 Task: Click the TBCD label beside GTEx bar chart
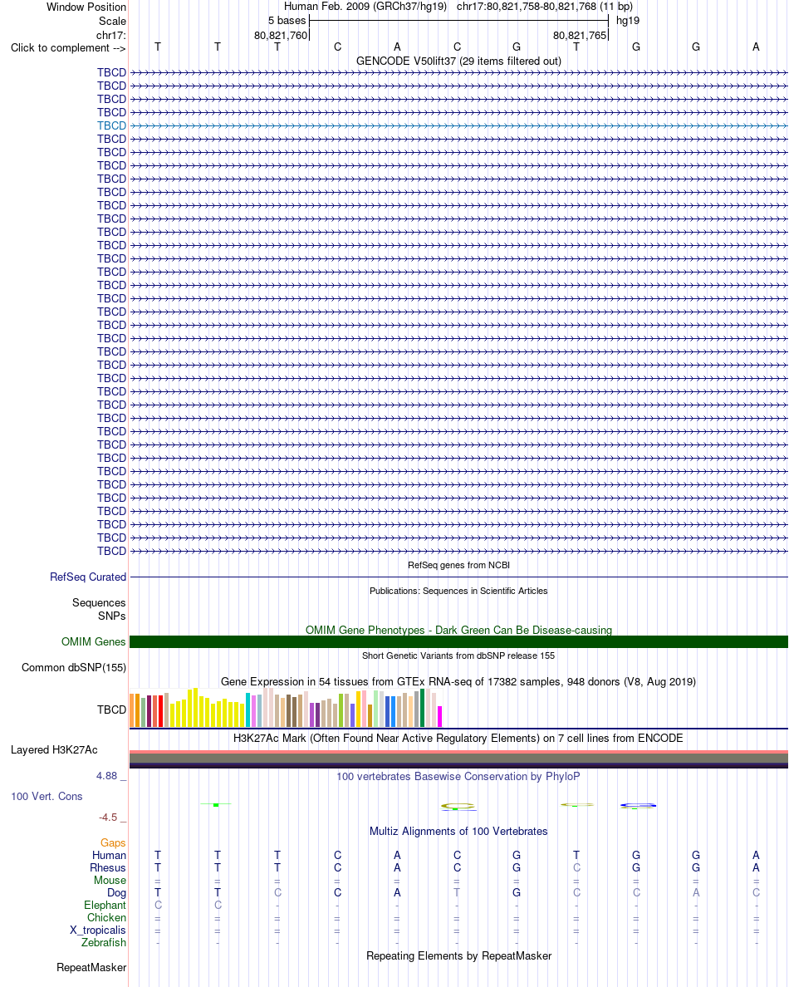111,710
